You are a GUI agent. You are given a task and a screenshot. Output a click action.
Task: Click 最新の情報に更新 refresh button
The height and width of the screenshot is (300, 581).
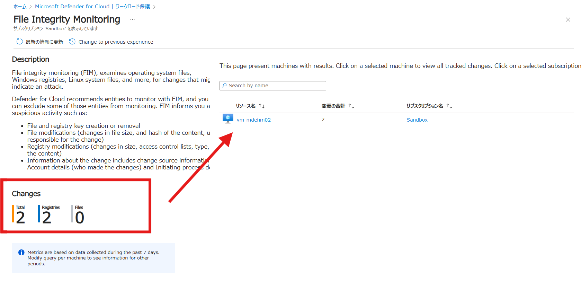(x=40, y=42)
